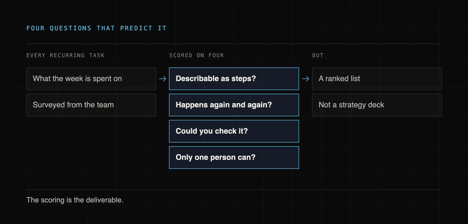The height and width of the screenshot is (224, 468).
Task: Select the "A ranked list" box
Action: pyautogui.click(x=377, y=79)
